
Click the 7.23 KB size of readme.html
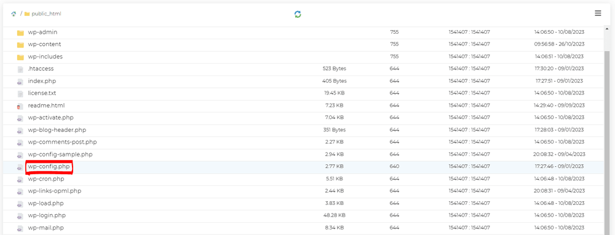pos(334,105)
